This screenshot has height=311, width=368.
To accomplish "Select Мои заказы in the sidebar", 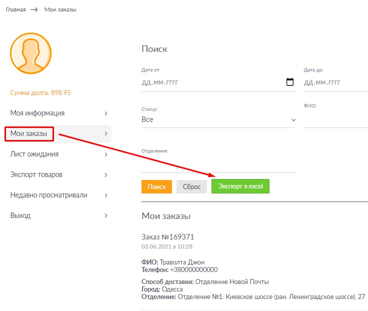I will pos(29,133).
